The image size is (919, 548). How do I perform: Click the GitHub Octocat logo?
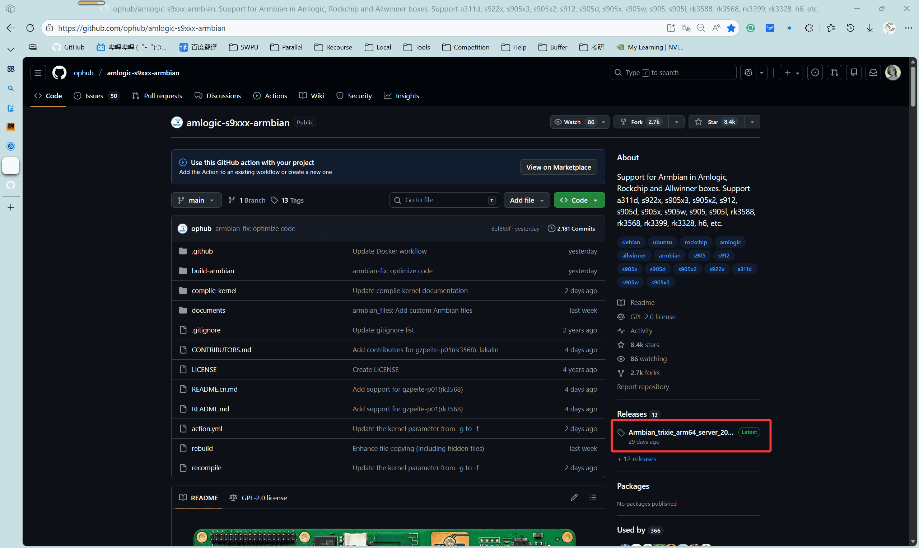[x=59, y=73]
